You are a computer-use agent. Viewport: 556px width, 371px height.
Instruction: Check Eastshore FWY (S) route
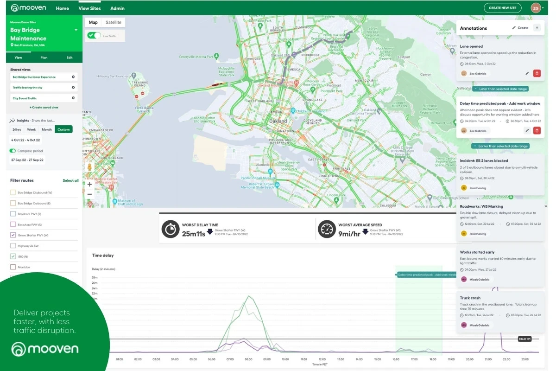tap(13, 224)
